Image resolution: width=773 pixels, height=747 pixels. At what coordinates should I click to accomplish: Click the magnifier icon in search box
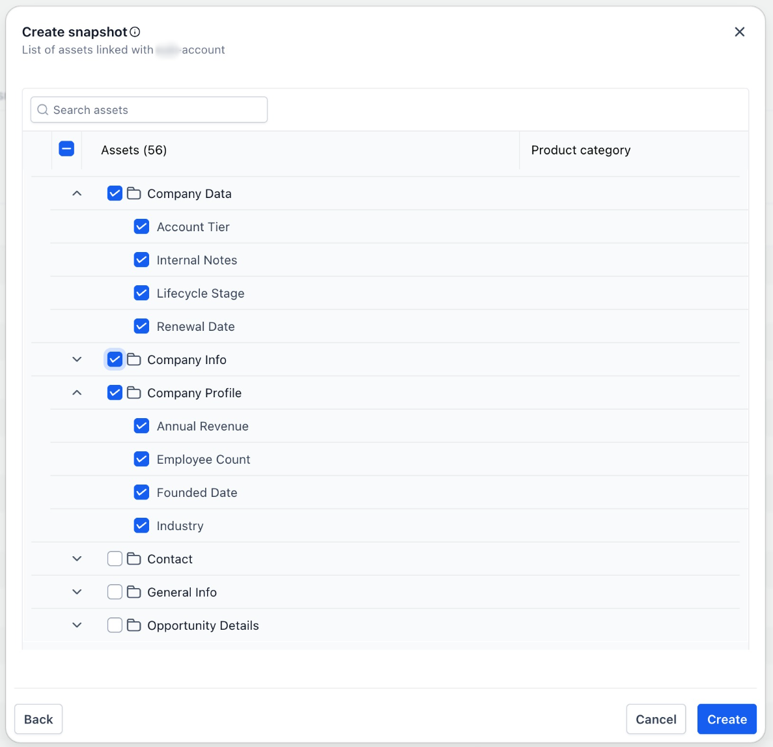pos(43,109)
